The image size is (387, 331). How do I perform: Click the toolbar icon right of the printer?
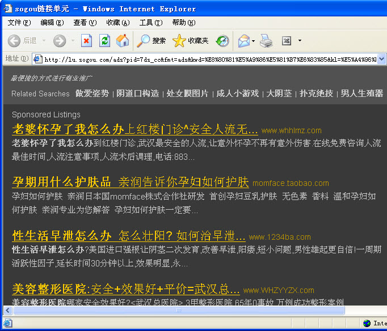287,41
